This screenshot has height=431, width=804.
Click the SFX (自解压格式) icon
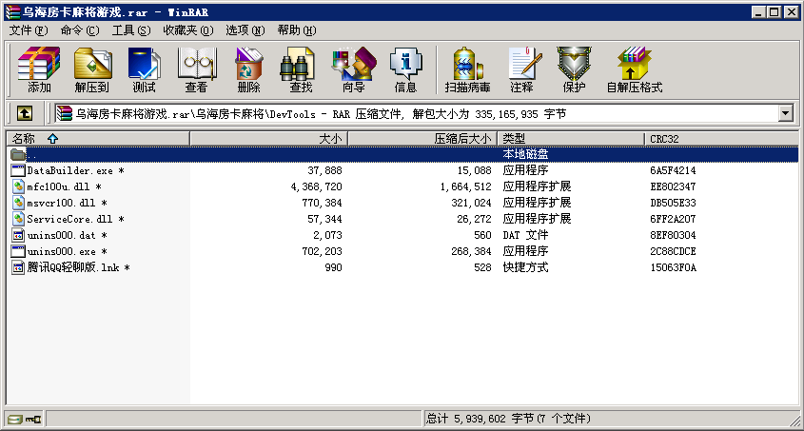[x=634, y=70]
